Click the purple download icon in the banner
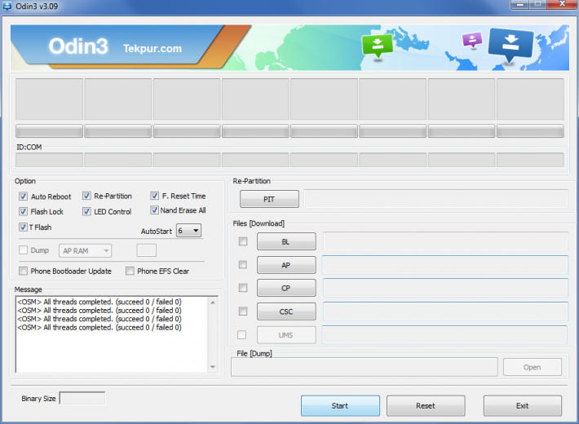This screenshot has height=424, width=579. (x=472, y=40)
